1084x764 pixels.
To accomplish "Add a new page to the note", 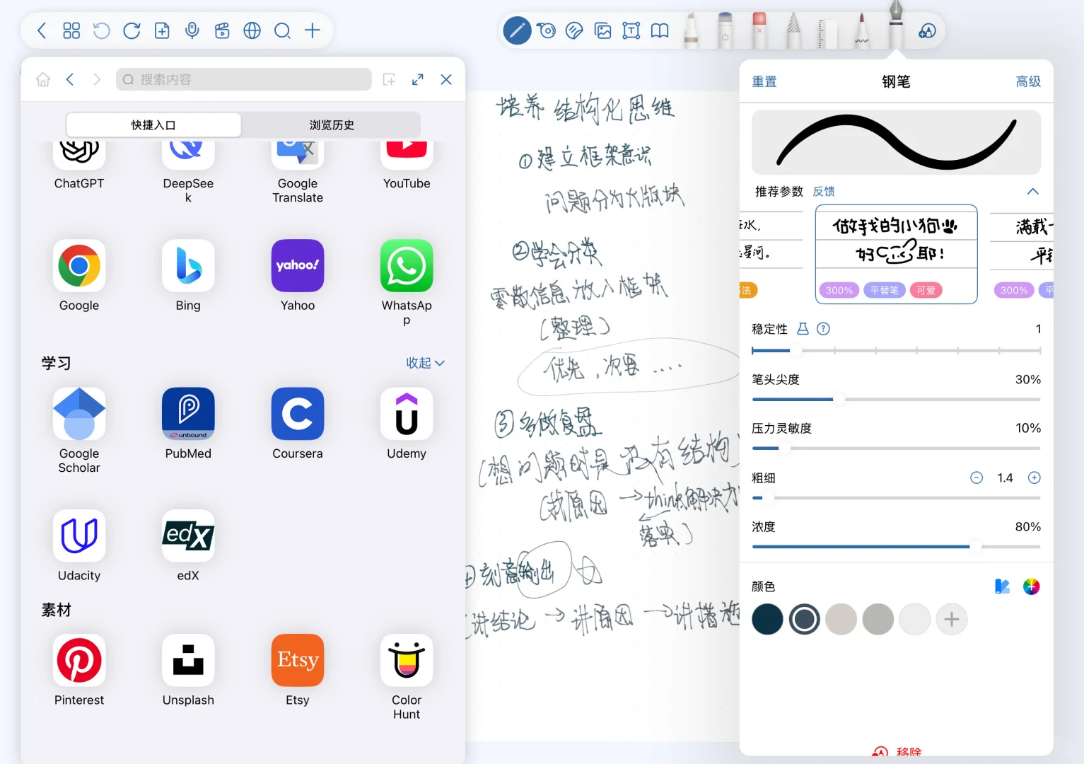I will click(x=162, y=30).
